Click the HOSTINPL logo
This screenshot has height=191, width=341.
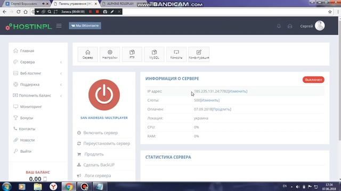coord(29,27)
